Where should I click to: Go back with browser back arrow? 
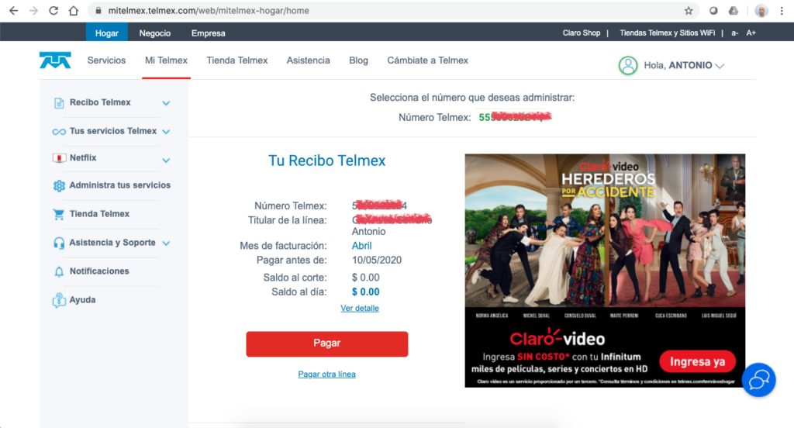[14, 11]
